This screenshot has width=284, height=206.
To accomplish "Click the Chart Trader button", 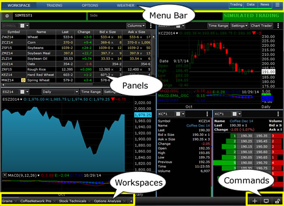I will tap(261, 26).
